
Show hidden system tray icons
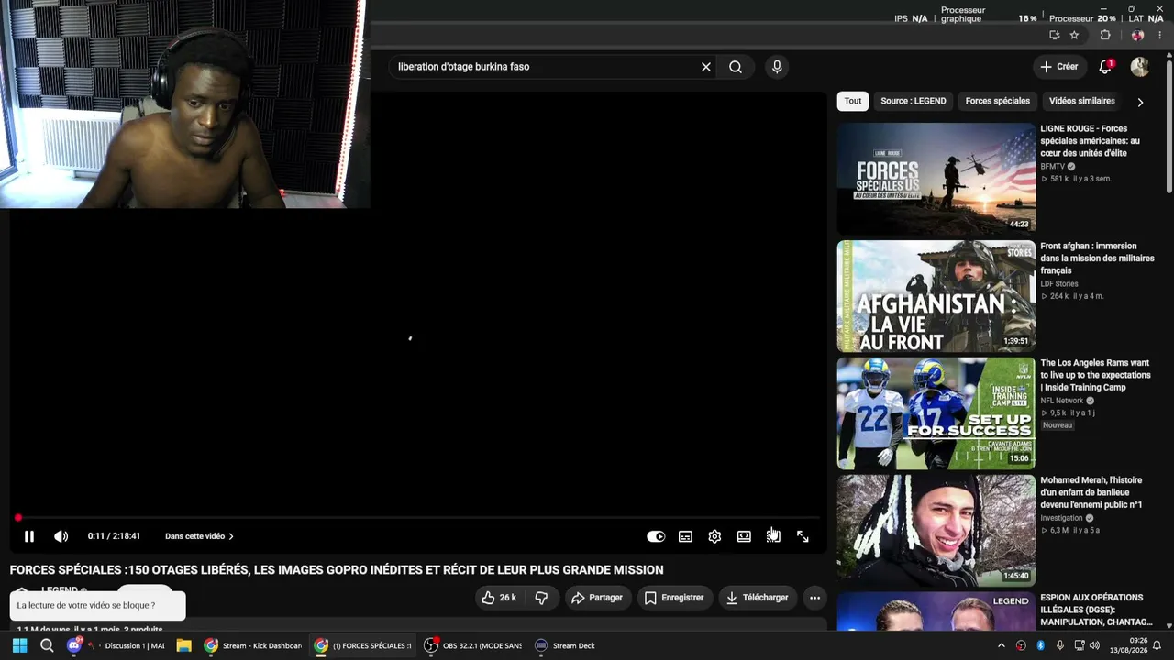pyautogui.click(x=1001, y=645)
